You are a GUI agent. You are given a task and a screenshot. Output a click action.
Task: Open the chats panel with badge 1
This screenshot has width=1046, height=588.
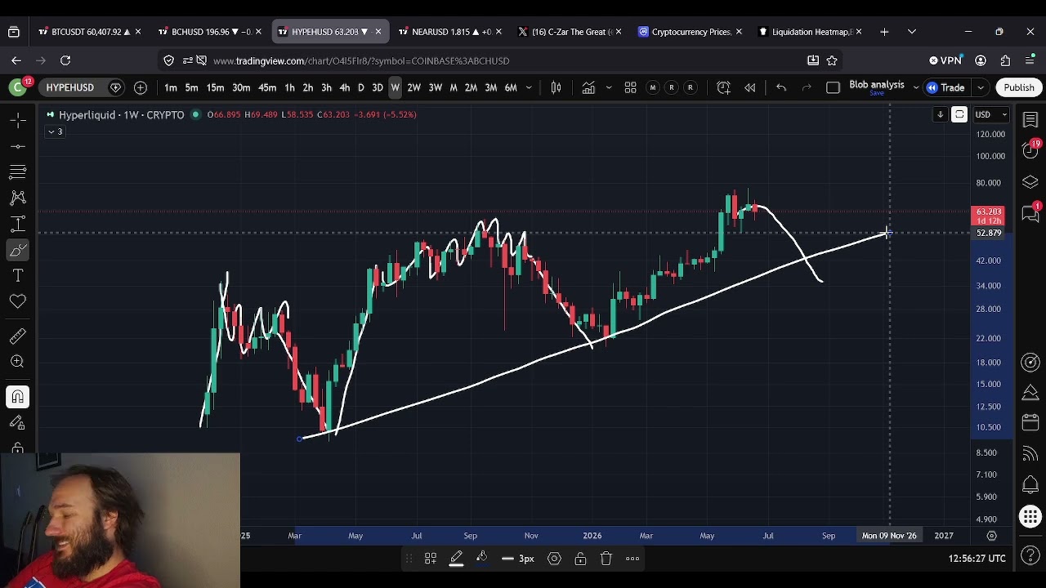(1030, 212)
